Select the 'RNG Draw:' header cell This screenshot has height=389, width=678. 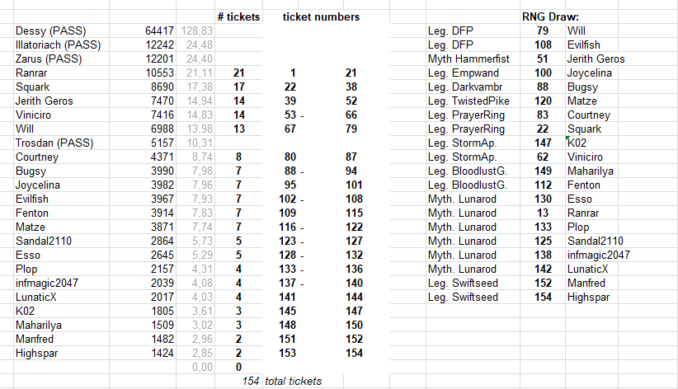550,16
